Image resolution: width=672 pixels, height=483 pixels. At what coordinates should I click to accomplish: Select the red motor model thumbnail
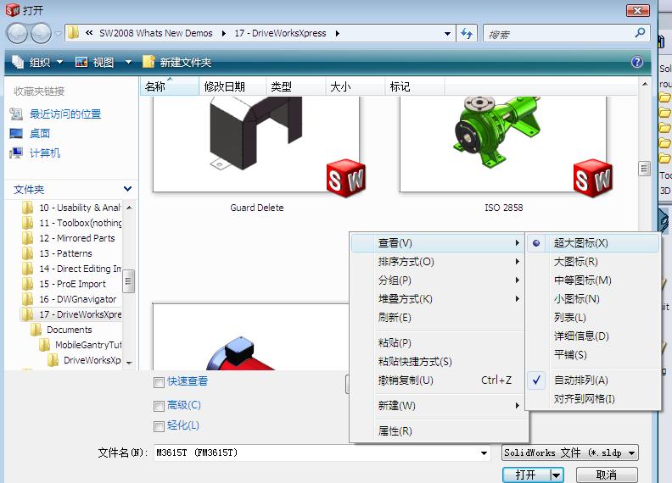coord(250,336)
